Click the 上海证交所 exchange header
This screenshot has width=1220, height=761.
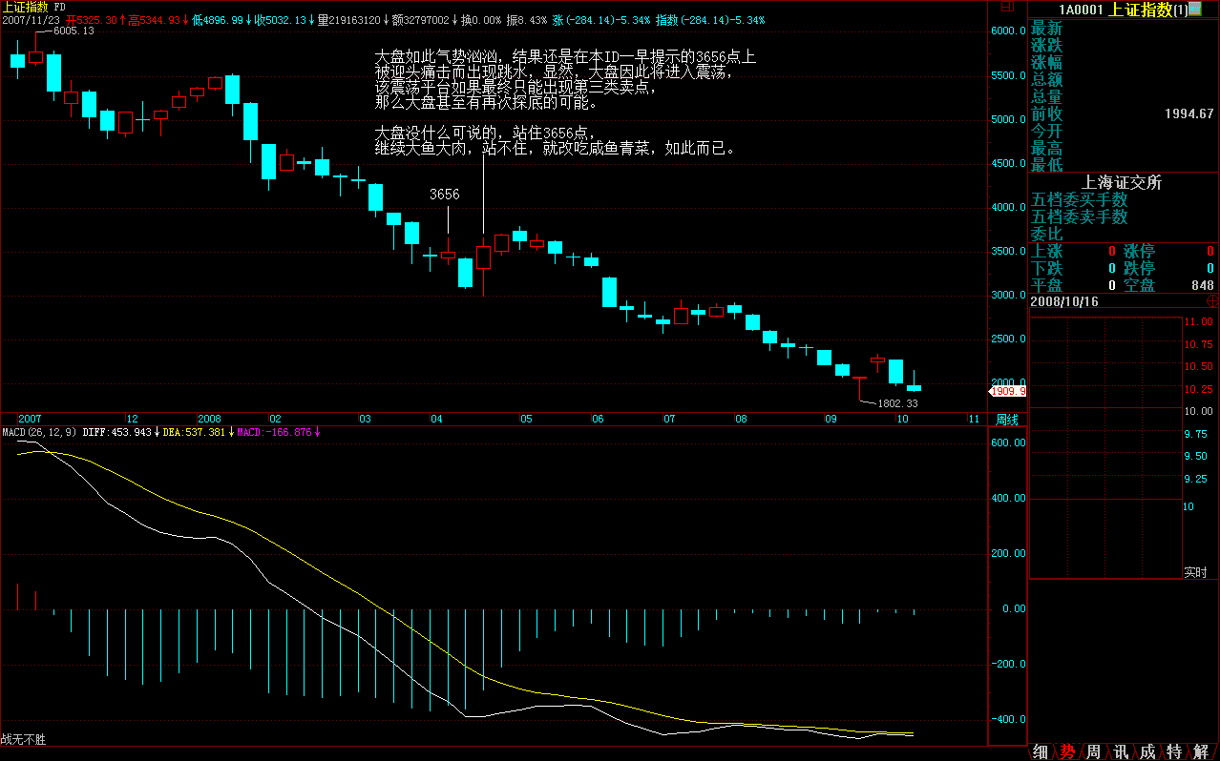[1122, 182]
